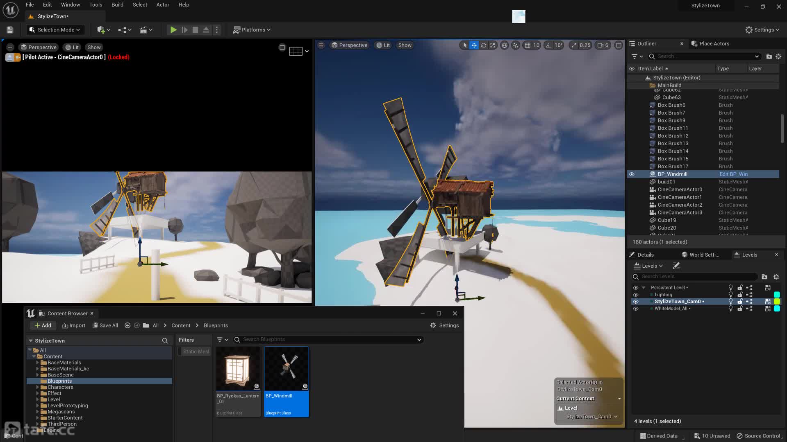Activate the Translate move tool in right viewport
The width and height of the screenshot is (787, 442).
tap(474, 45)
